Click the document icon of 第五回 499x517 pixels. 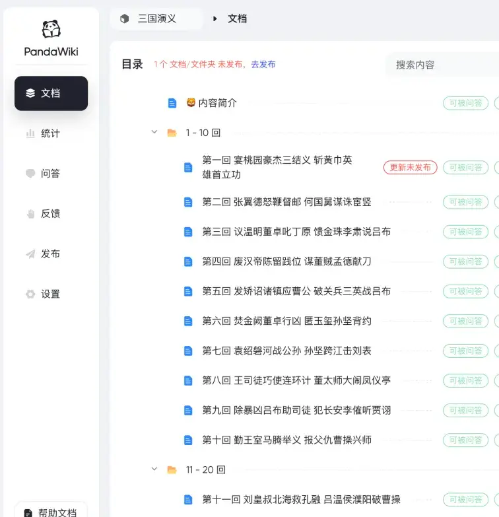click(x=188, y=291)
